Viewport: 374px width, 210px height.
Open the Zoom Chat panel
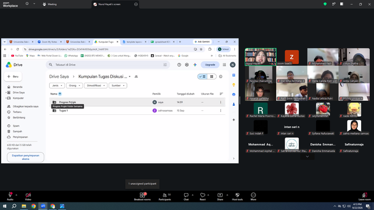(186, 197)
